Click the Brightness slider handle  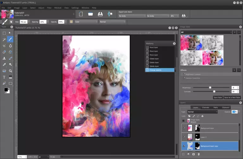210,87
